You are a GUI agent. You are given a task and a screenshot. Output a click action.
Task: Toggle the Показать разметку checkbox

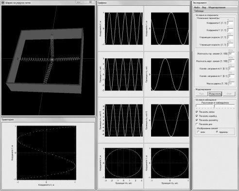(197, 120)
